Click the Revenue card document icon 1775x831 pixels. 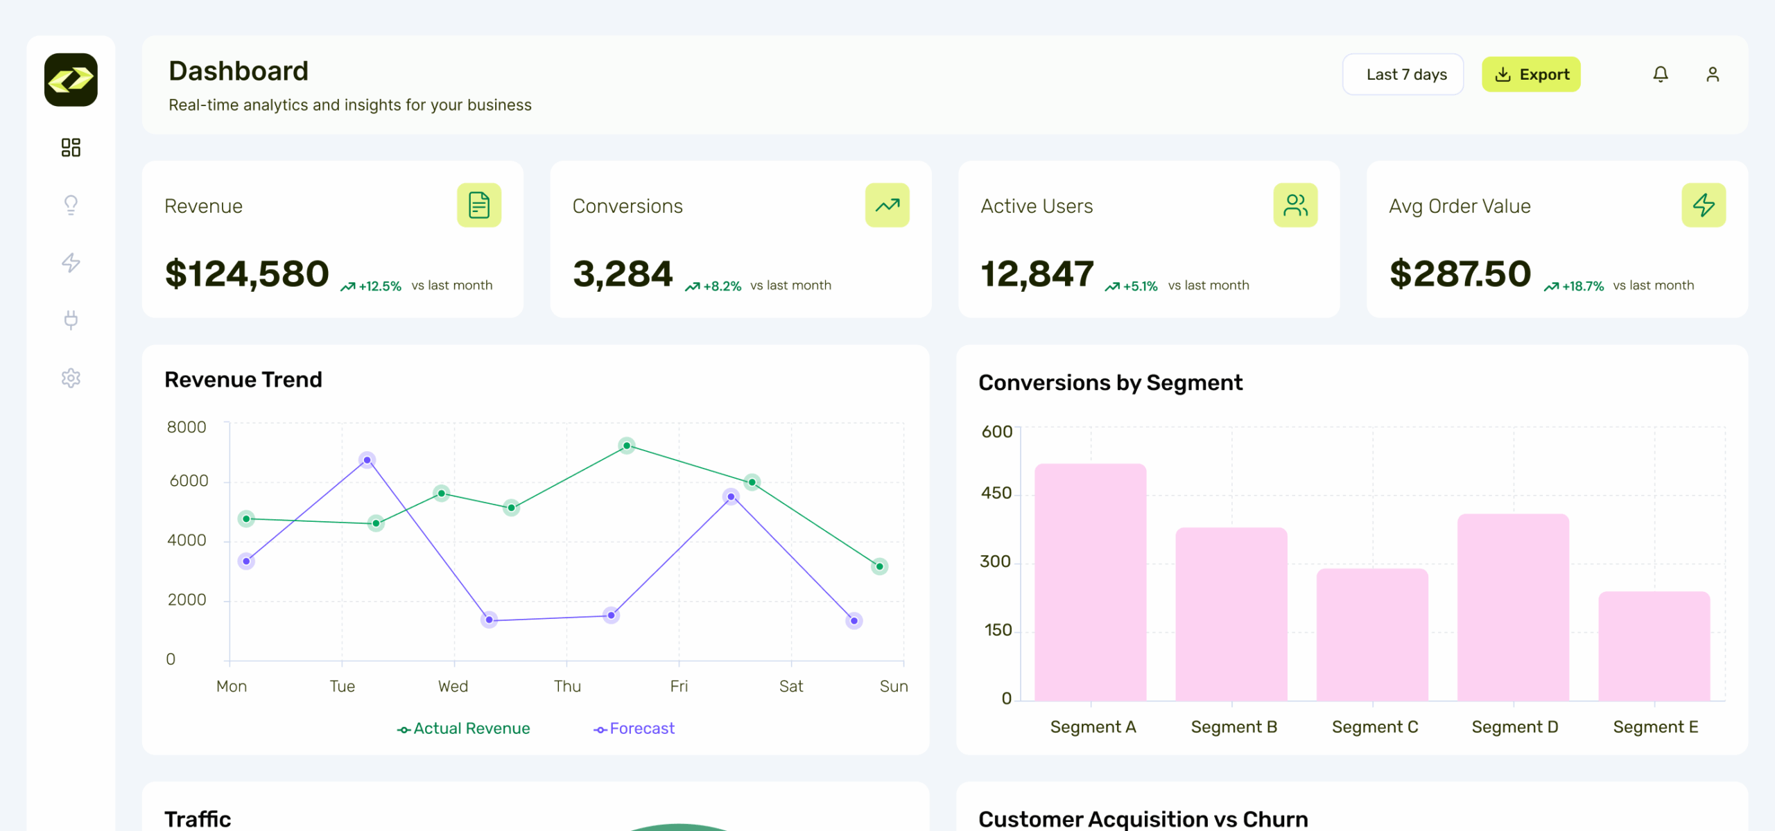(478, 205)
